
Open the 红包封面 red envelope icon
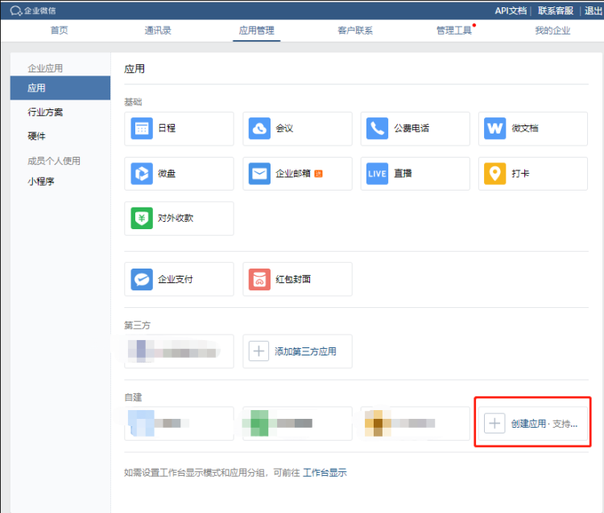(x=260, y=279)
